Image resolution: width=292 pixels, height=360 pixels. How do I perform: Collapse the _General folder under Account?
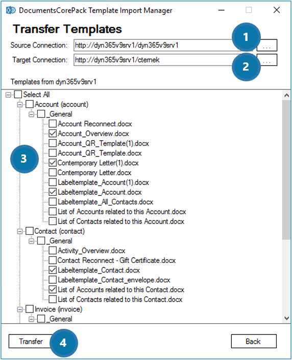(32, 114)
